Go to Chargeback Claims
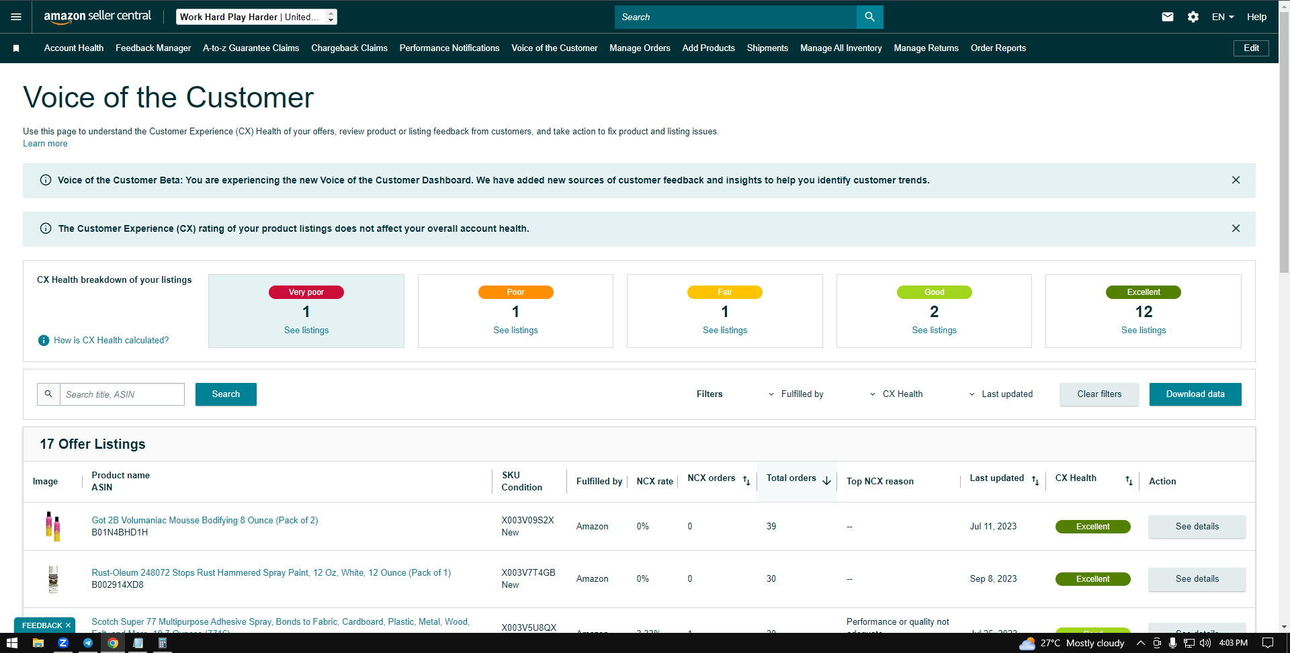Image resolution: width=1290 pixels, height=653 pixels. 349,48
